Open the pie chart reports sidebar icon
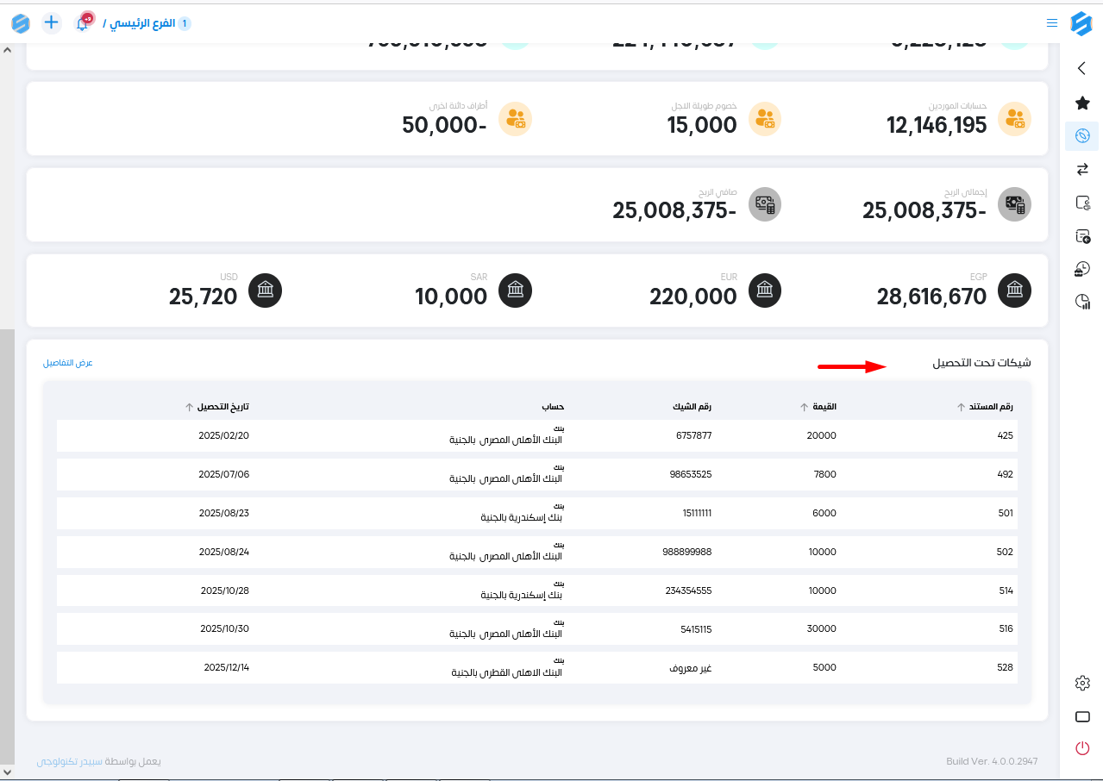The image size is (1103, 781). [1082, 302]
